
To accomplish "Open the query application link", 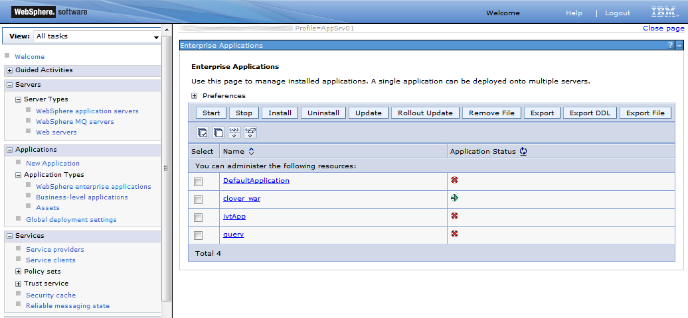I will [234, 235].
